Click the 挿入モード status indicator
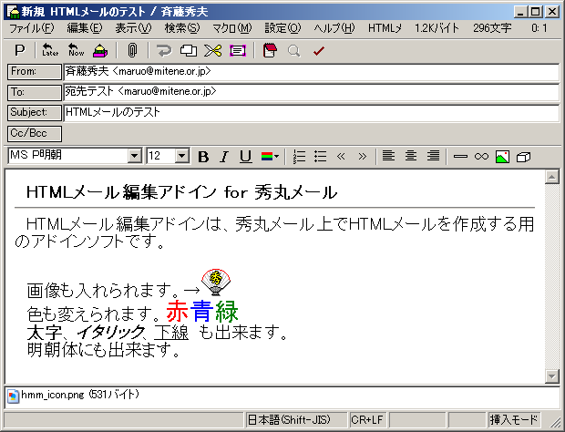 pyautogui.click(x=513, y=420)
